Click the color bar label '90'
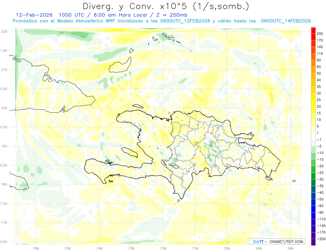 (x=319, y=60)
